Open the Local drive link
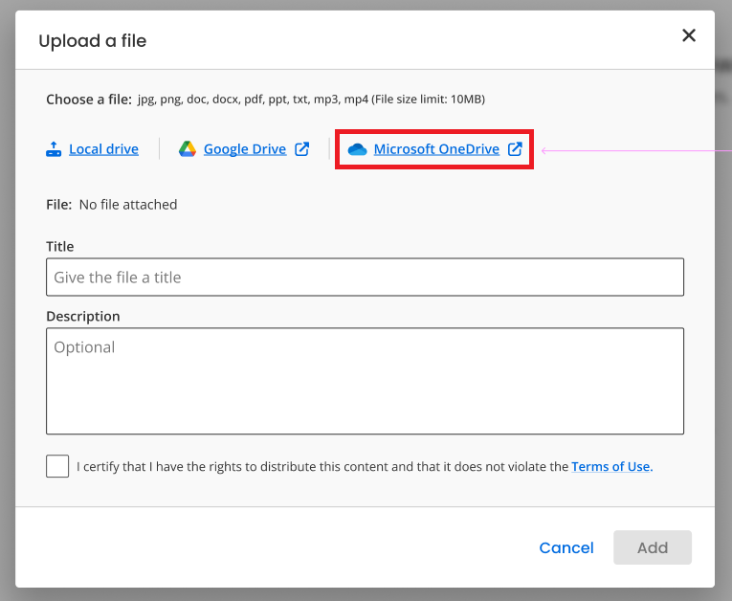The image size is (732, 601). [x=103, y=149]
